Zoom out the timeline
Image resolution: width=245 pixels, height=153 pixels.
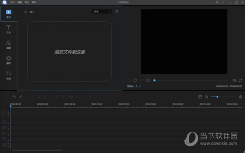(x=207, y=97)
